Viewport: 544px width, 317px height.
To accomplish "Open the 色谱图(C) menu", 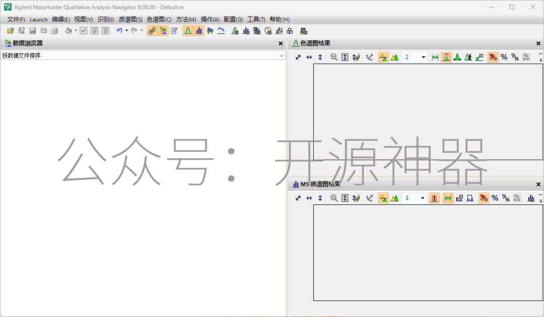I will pyautogui.click(x=159, y=20).
